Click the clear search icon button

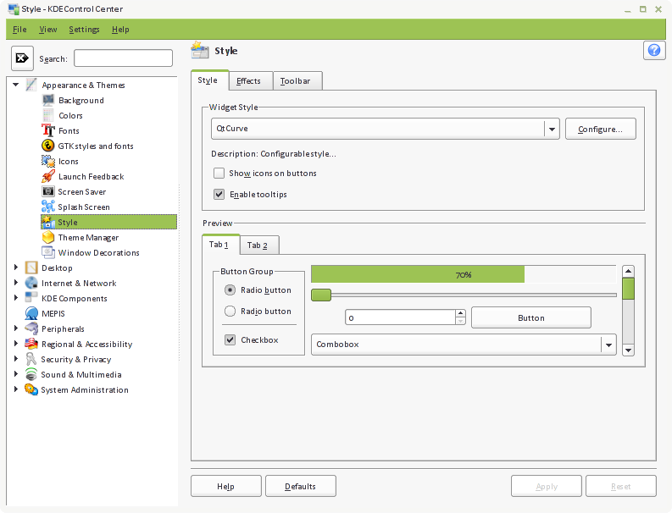coord(22,58)
